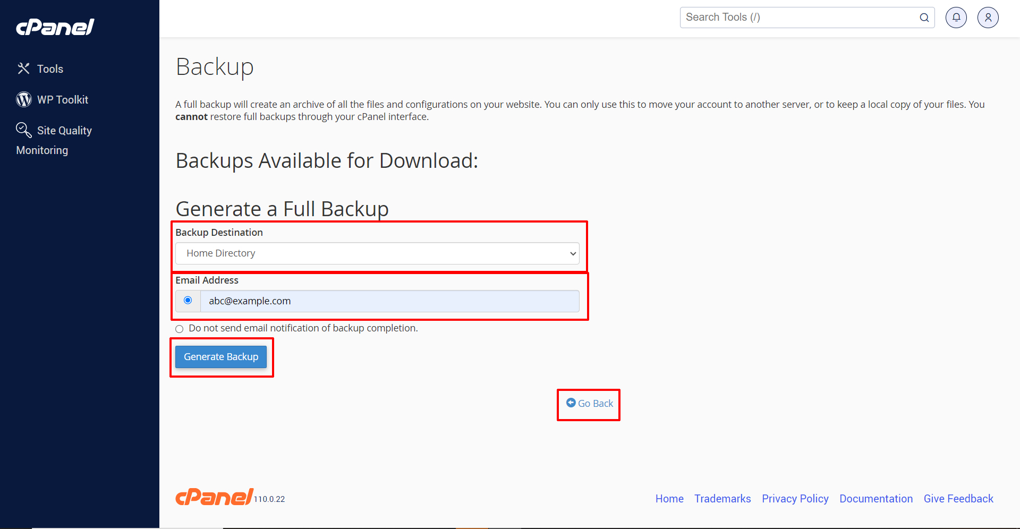
Task: Open the Privacy Policy link
Action: click(795, 499)
